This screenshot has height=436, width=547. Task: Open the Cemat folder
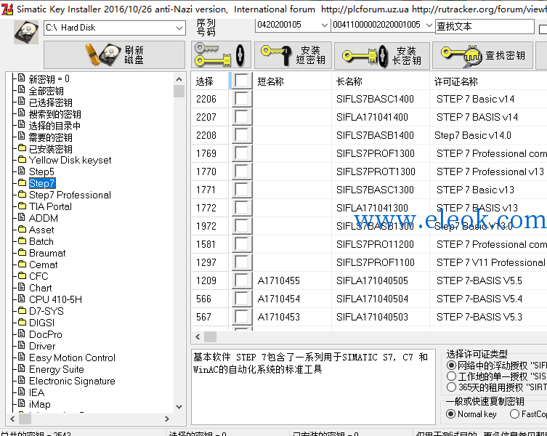(x=44, y=265)
